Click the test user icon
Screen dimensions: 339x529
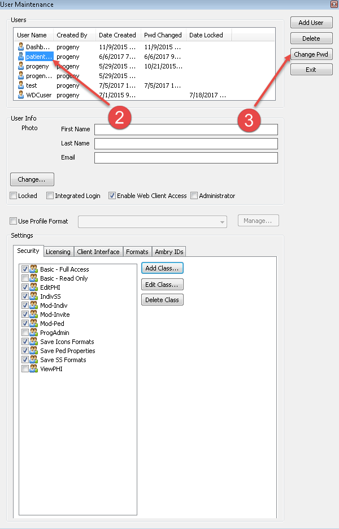(x=21, y=85)
